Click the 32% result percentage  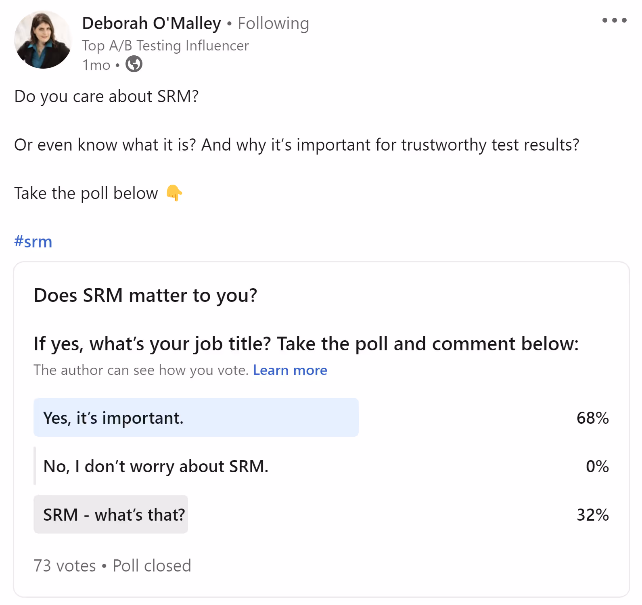(592, 515)
